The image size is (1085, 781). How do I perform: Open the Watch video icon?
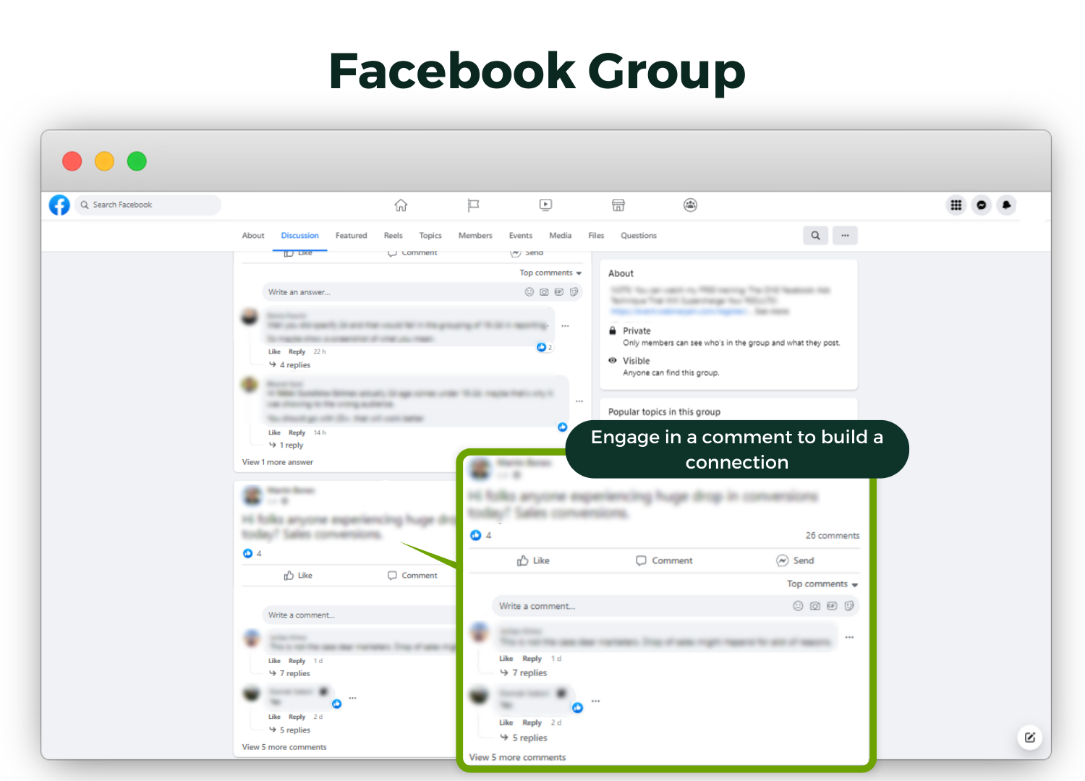(x=545, y=205)
